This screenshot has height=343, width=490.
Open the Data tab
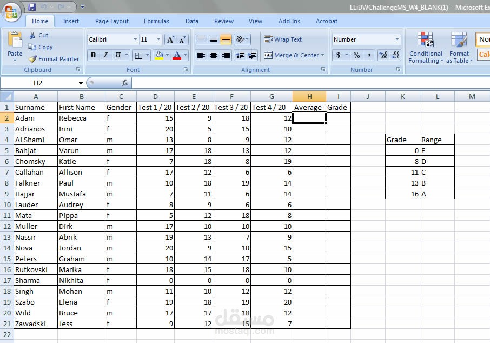[x=192, y=21]
